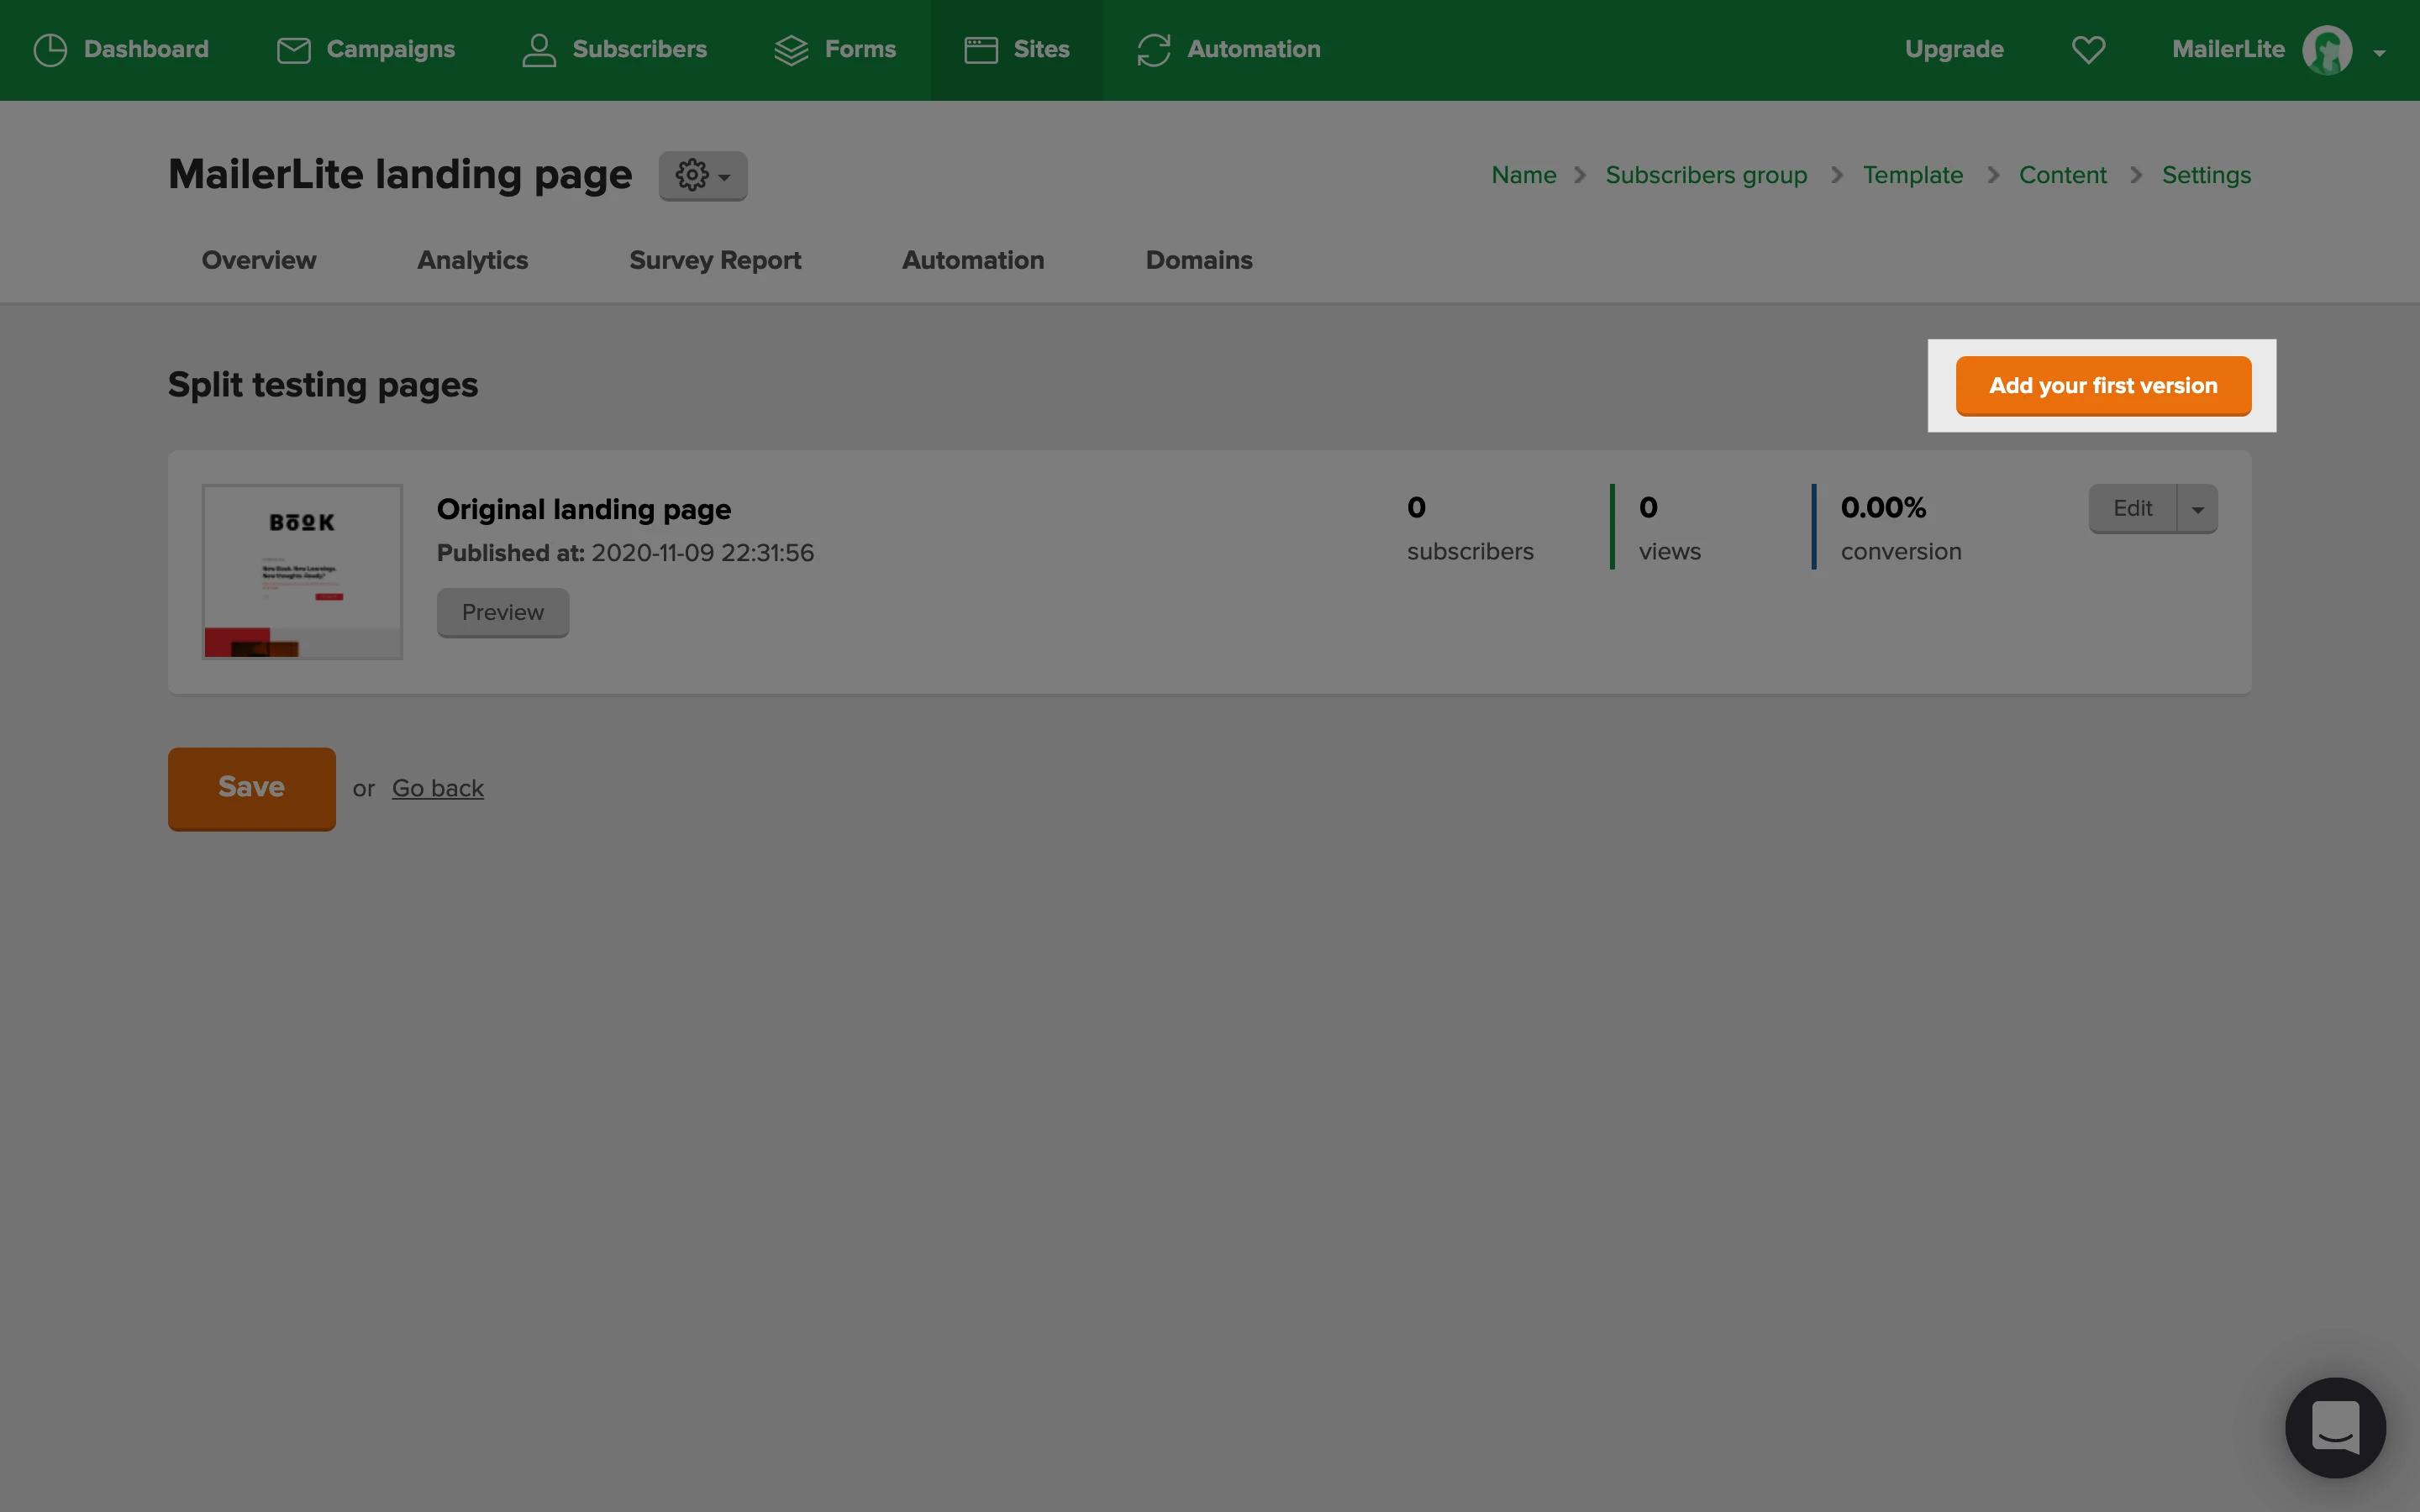Switch to the Overview tab
The width and height of the screenshot is (2420, 1512).
pos(259,260)
